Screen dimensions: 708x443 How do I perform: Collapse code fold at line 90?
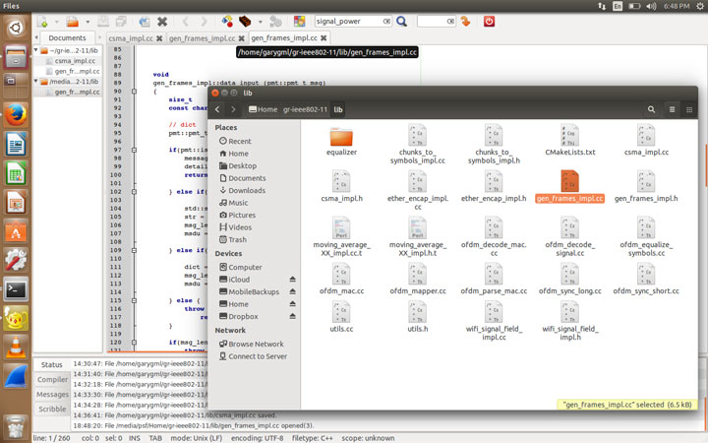tap(133, 91)
